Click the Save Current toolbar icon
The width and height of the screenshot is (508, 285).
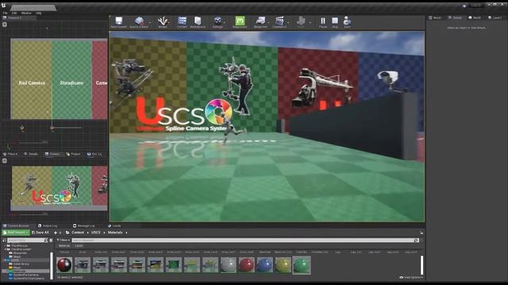point(118,21)
